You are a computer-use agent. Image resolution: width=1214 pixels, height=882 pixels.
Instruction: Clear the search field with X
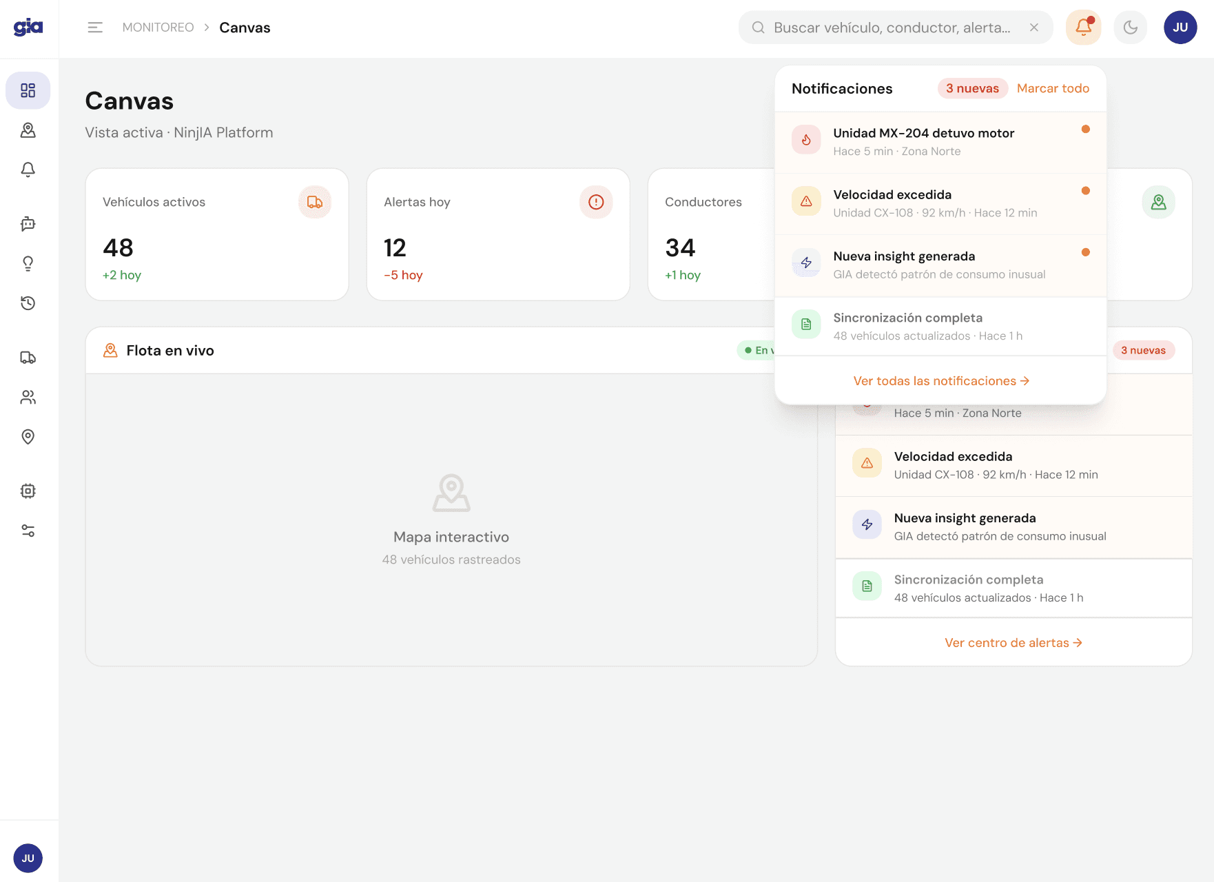1034,28
